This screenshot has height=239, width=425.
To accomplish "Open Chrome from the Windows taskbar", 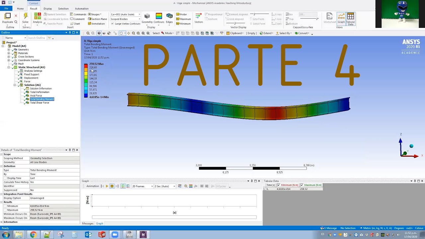I will [33, 235].
